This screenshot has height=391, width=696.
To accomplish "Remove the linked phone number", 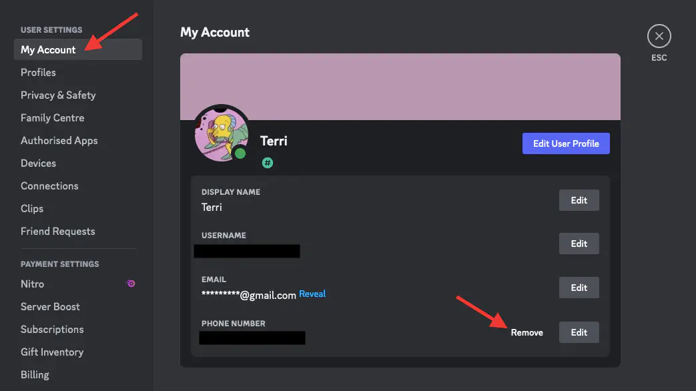I will pyautogui.click(x=527, y=332).
